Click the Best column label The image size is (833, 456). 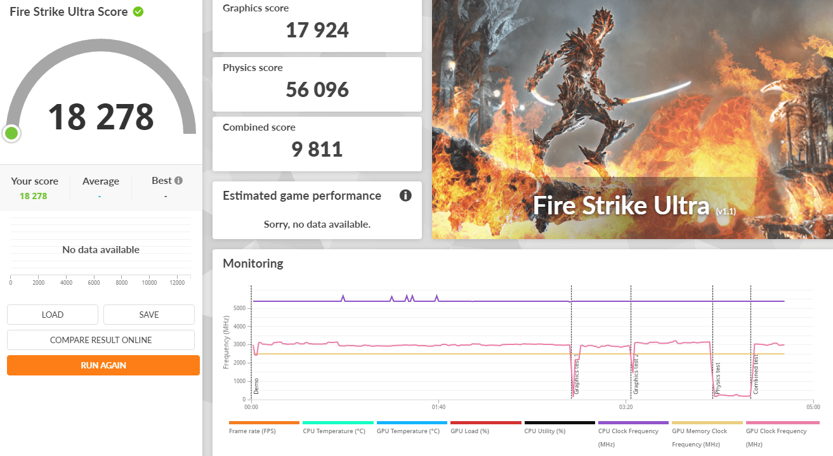click(162, 181)
